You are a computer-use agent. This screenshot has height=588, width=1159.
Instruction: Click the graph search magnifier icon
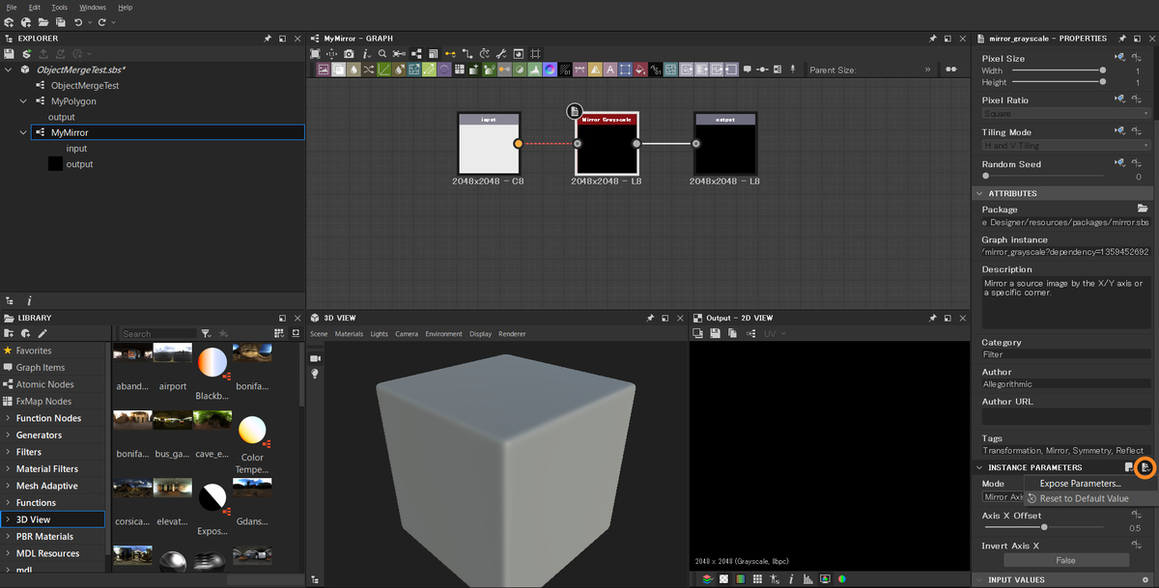tap(382, 54)
